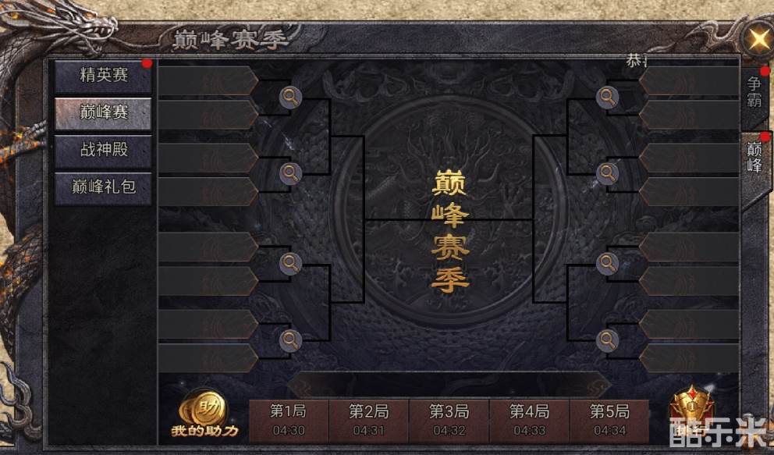774x455 pixels.
Task: Open the 战神殿 section
Action: (103, 151)
